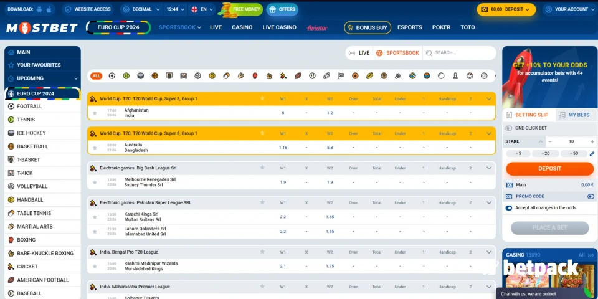598x299 pixels.
Task: Open the Live Casino menu item
Action: point(279,27)
